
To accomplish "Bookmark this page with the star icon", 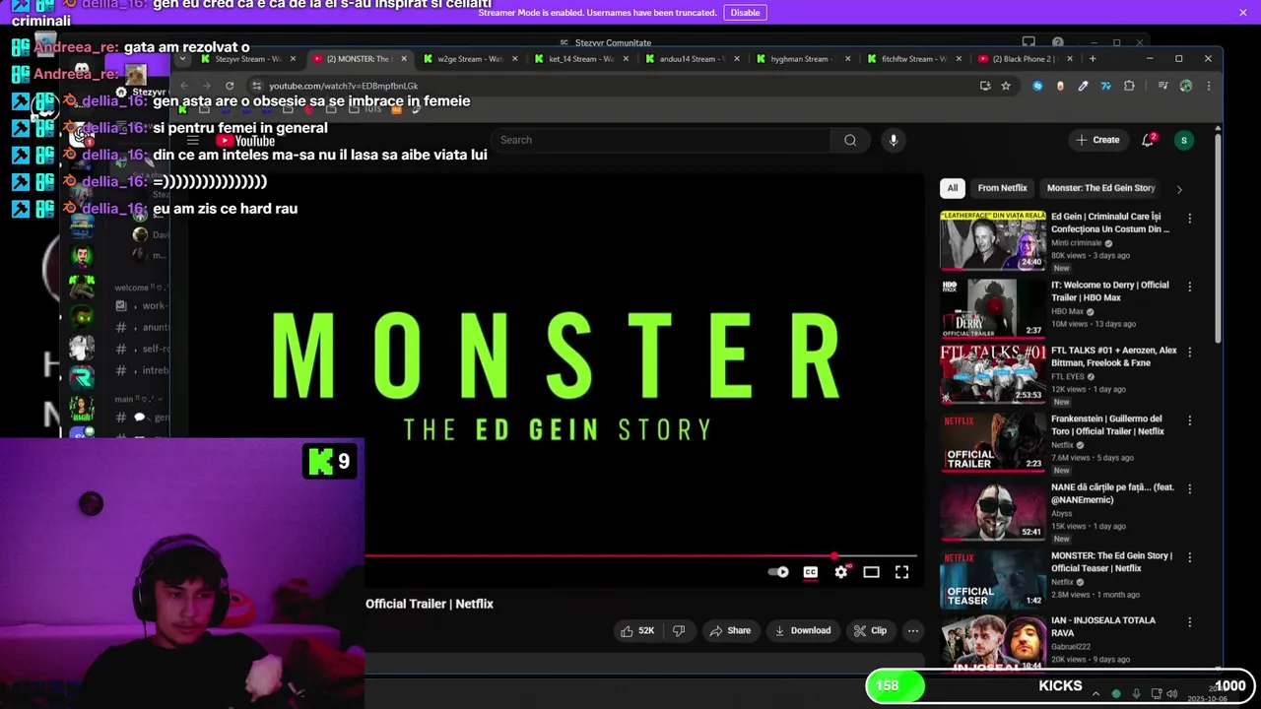I will pos(1006,86).
